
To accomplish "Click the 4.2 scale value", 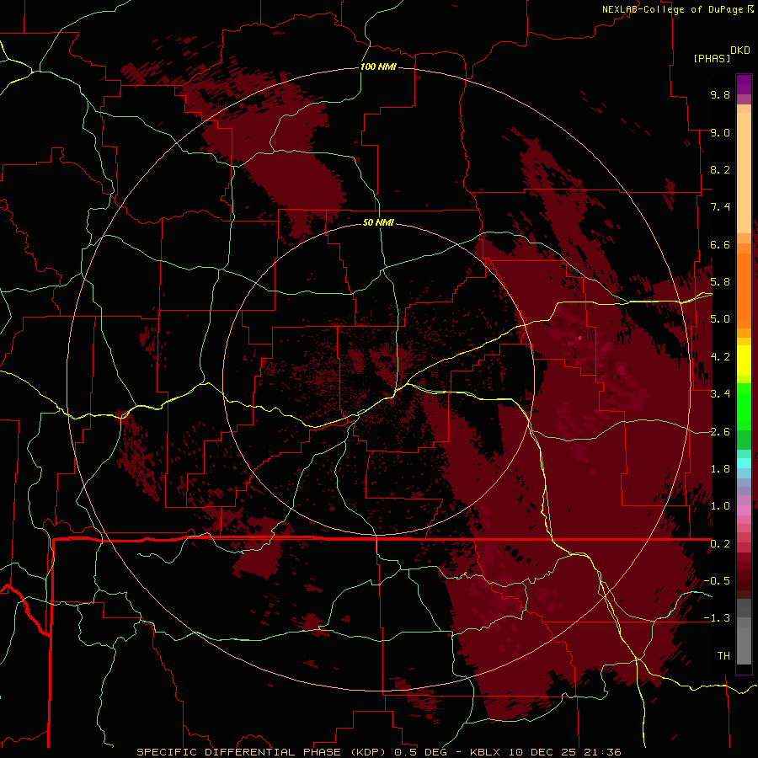I will (720, 357).
